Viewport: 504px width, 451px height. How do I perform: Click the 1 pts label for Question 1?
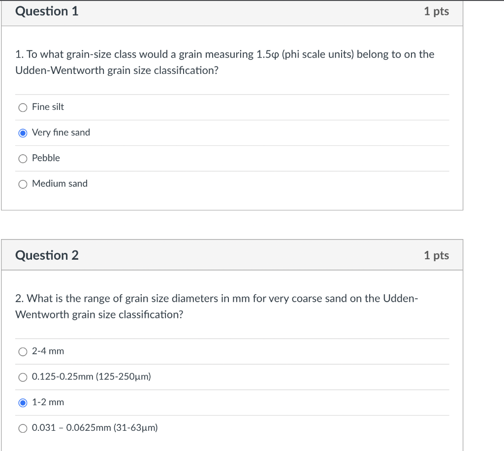tap(436, 11)
